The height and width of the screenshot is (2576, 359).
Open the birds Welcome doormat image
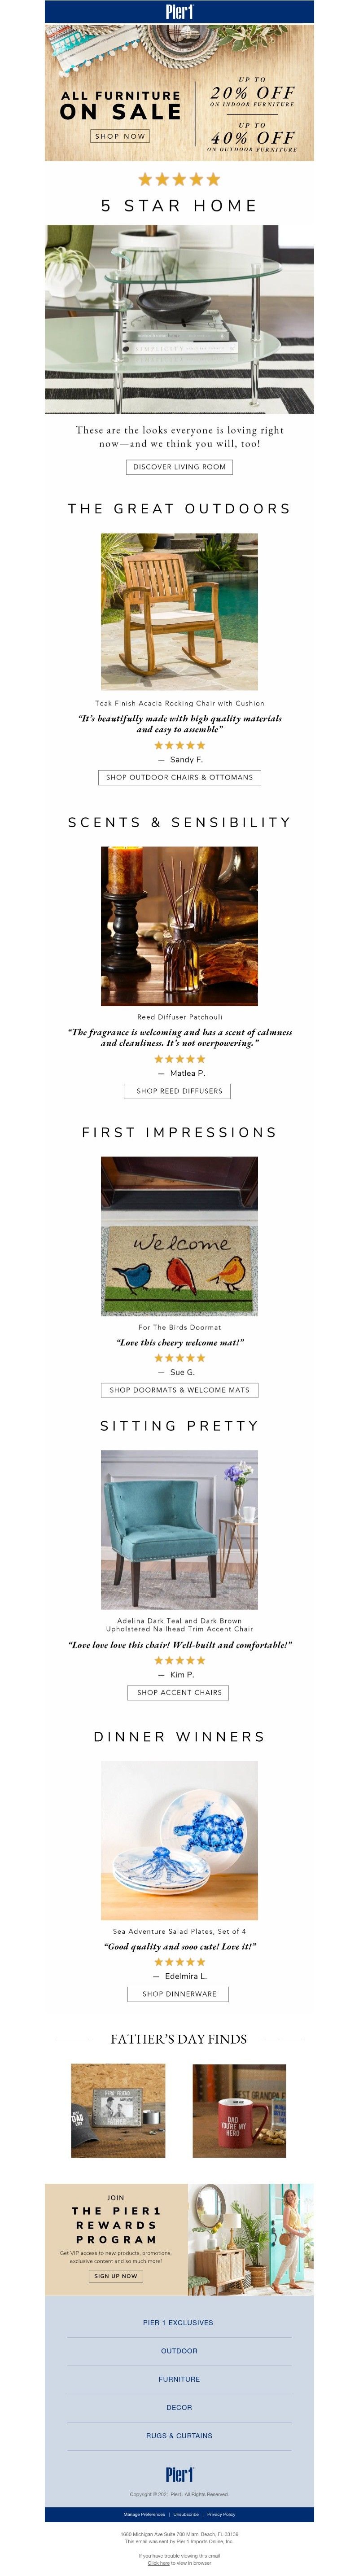[179, 1236]
